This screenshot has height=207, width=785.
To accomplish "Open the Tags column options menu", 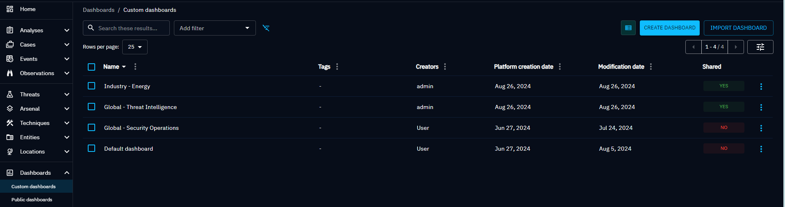I will tap(337, 67).
